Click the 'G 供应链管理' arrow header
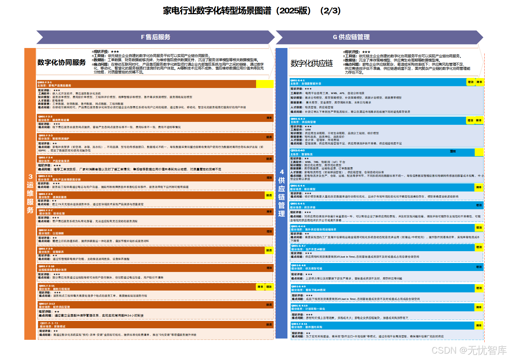 point(380,37)
